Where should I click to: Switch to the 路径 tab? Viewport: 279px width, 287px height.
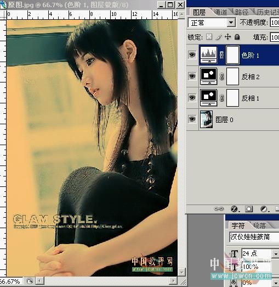tap(242, 12)
